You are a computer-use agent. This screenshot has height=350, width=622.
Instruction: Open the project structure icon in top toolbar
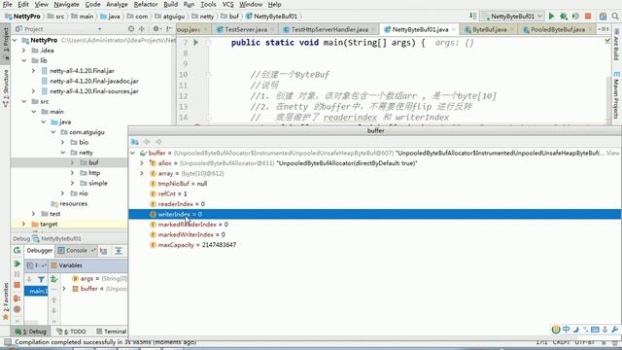coord(603,17)
